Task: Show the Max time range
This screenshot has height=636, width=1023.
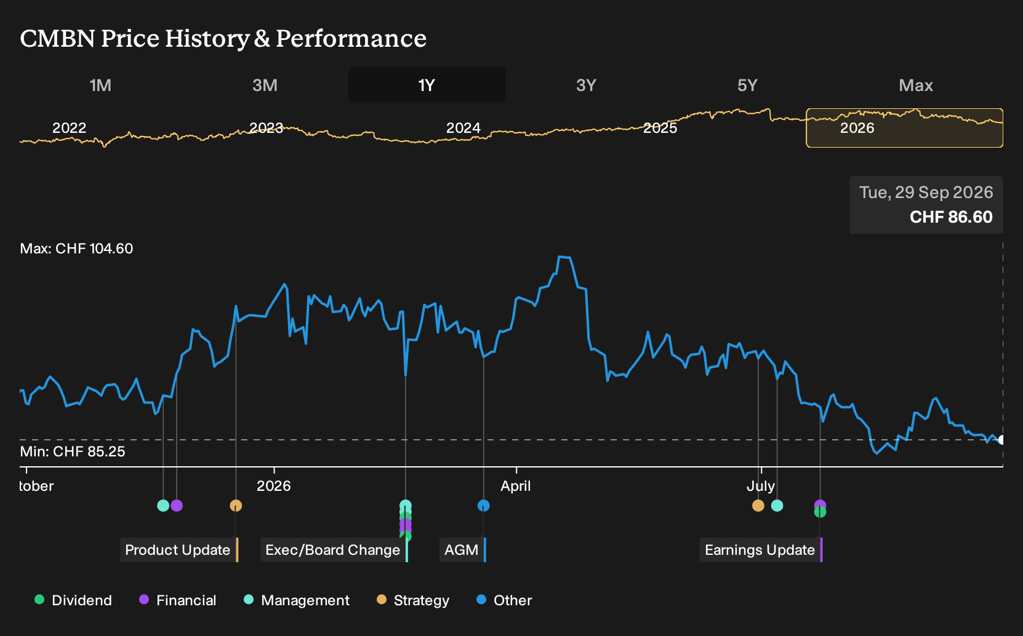Action: point(916,85)
